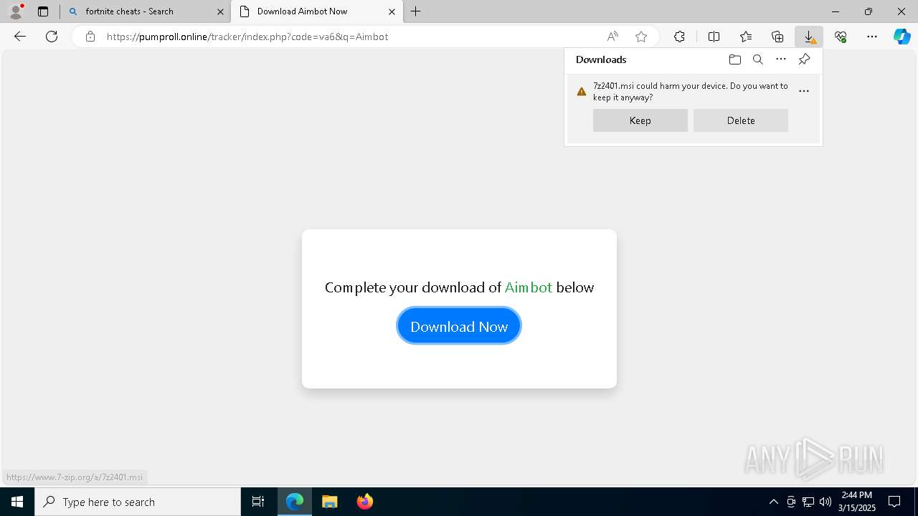This screenshot has height=516, width=918.
Task: Select Microsoft Edge on the taskbar
Action: tap(295, 502)
